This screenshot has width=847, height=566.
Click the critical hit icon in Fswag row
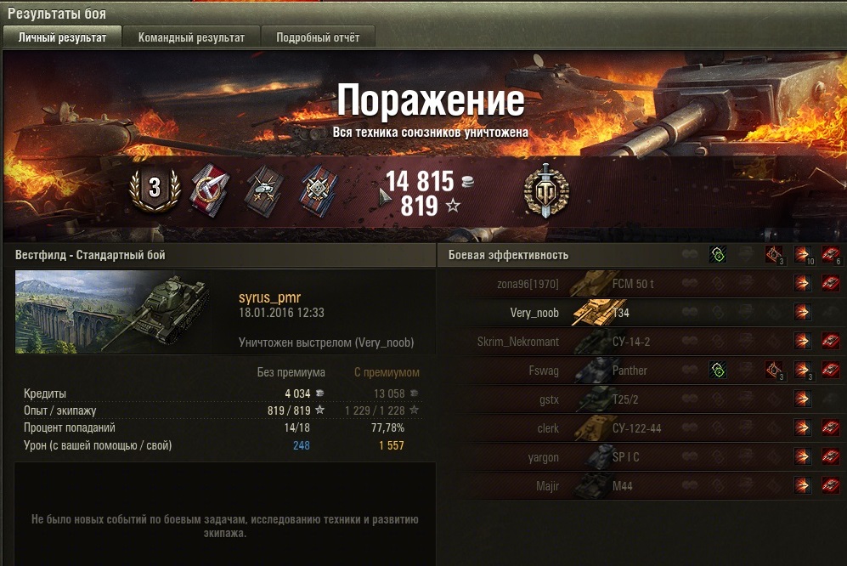pyautogui.click(x=774, y=371)
